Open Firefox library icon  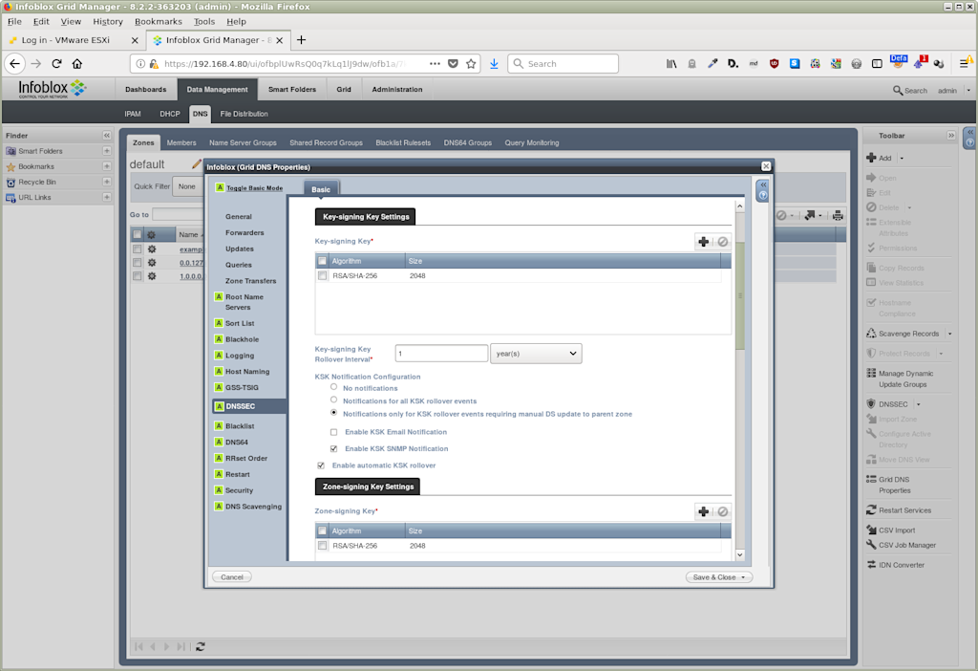pos(671,64)
